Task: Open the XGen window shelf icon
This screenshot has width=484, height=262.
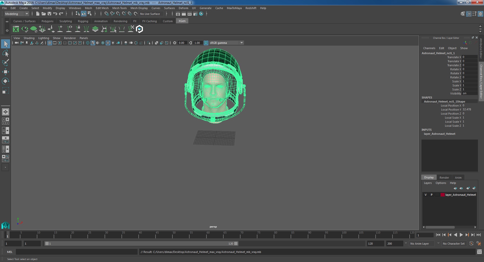Action: pyautogui.click(x=16, y=29)
